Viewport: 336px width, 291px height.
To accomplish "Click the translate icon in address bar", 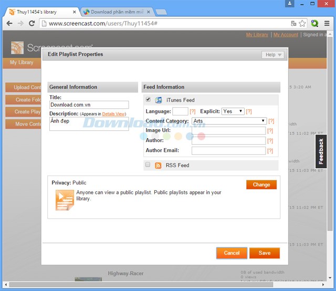I will (293, 23).
